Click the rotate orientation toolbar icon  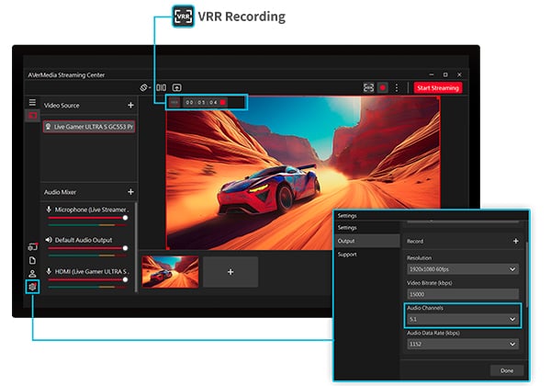144,87
